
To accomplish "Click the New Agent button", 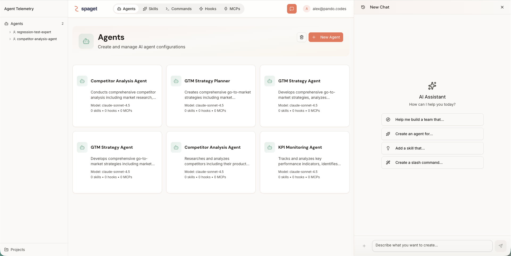I will pyautogui.click(x=326, y=37).
